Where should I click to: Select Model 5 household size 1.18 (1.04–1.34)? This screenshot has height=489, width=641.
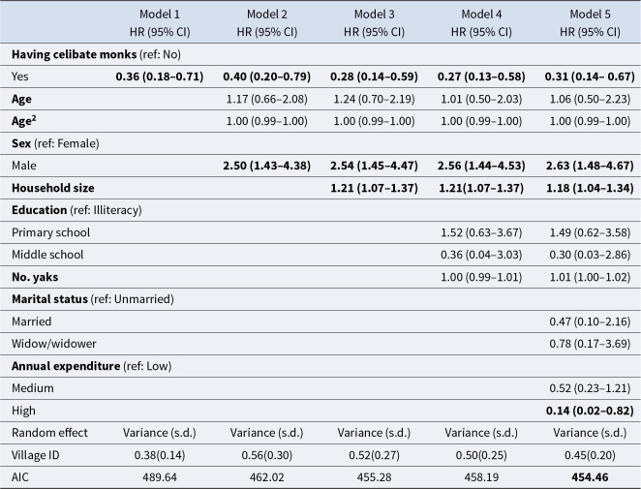click(x=590, y=188)
